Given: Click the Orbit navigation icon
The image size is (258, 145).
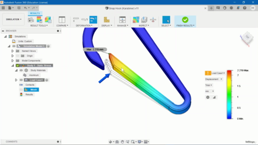Looking at the screenshot, I should (110, 142).
